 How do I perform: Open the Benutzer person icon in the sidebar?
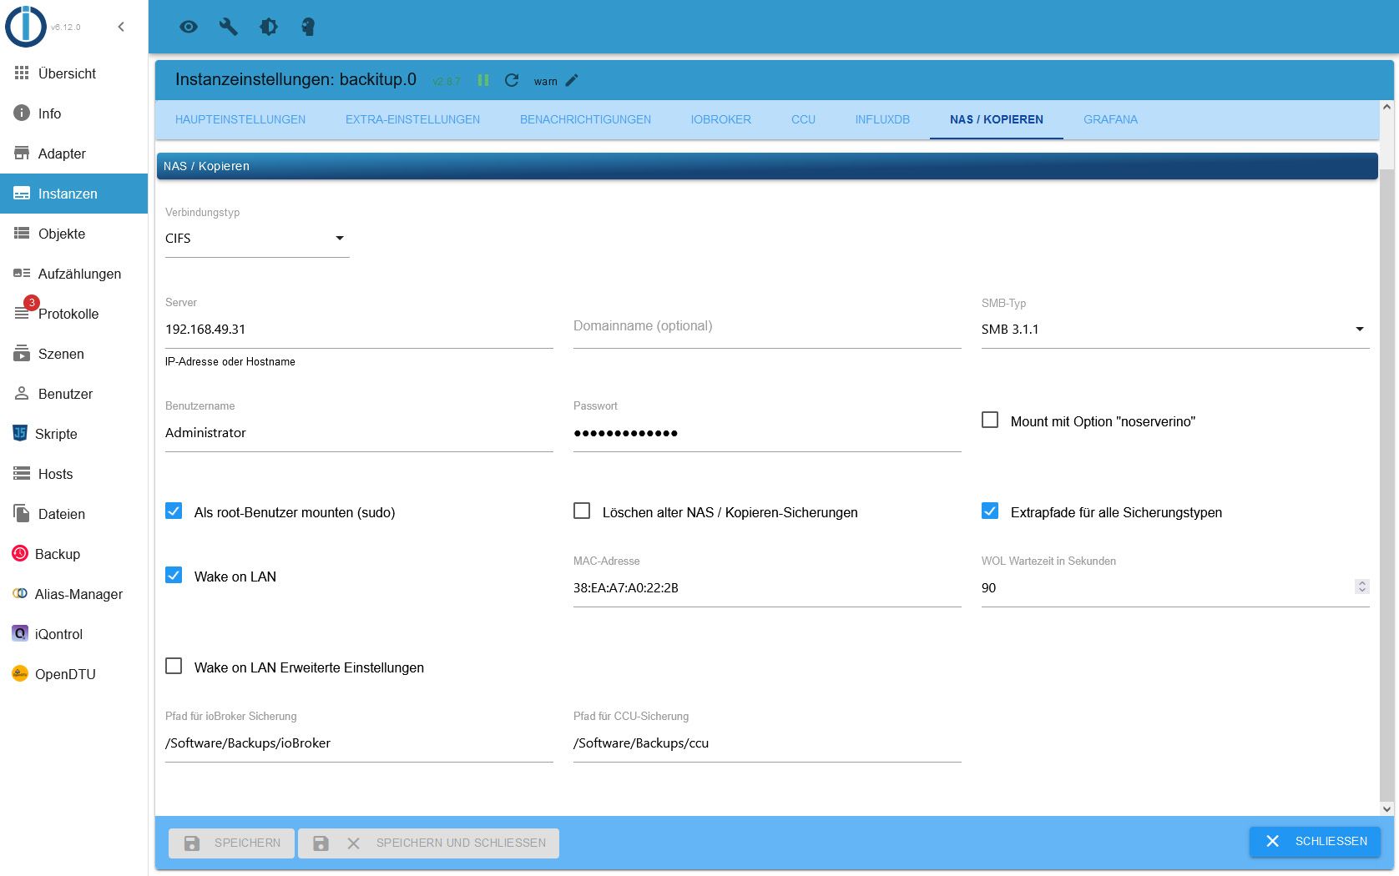click(x=22, y=394)
